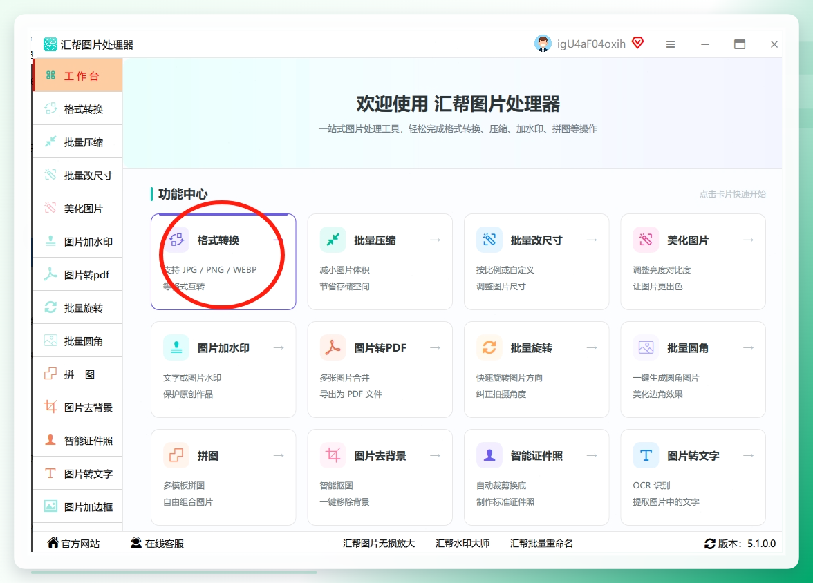This screenshot has width=813, height=583.
Task: Click the version refresh icon
Action: 710,544
